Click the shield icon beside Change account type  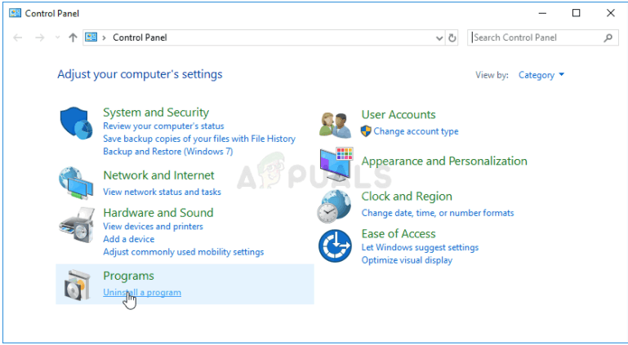366,131
